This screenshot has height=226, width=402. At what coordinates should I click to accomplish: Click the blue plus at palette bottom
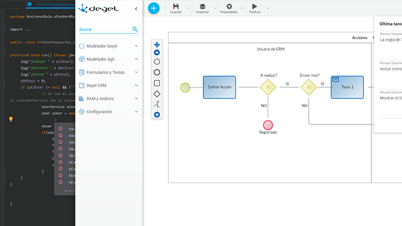[157, 115]
